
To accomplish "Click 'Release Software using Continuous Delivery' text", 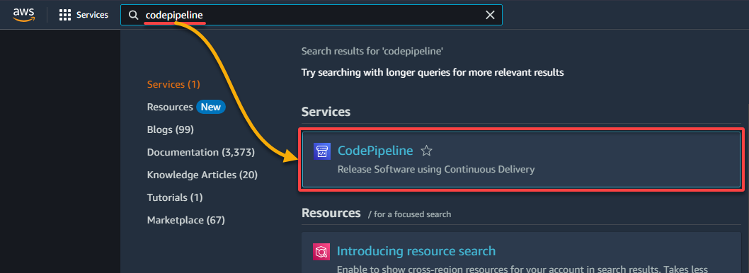I will pos(435,170).
